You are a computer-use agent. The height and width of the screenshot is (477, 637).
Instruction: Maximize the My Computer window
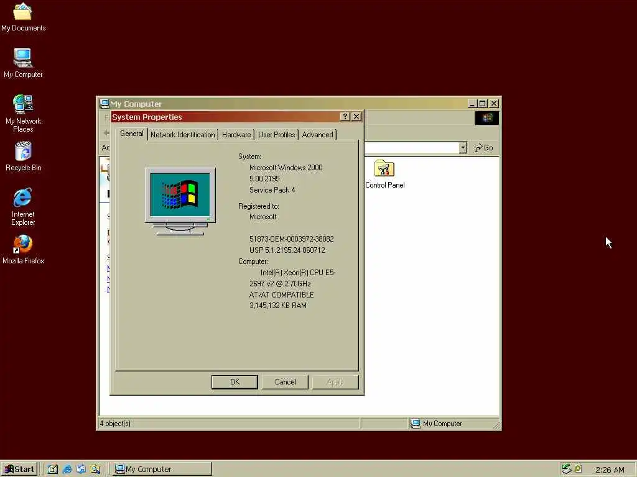pyautogui.click(x=482, y=104)
